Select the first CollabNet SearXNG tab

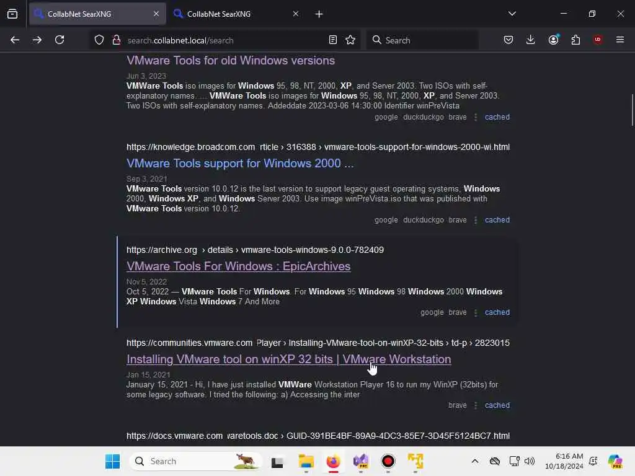(x=97, y=14)
